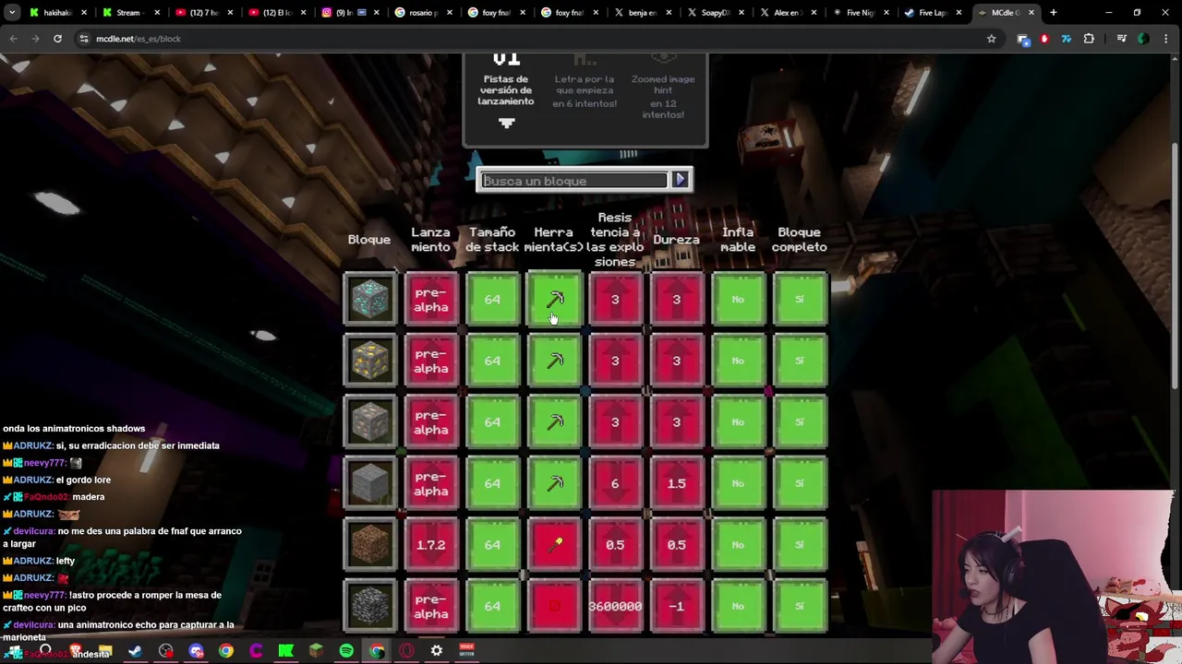Screen dimensions: 1182x664
Task: Focus the 'Busca un bloque' search field
Action: tap(574, 181)
